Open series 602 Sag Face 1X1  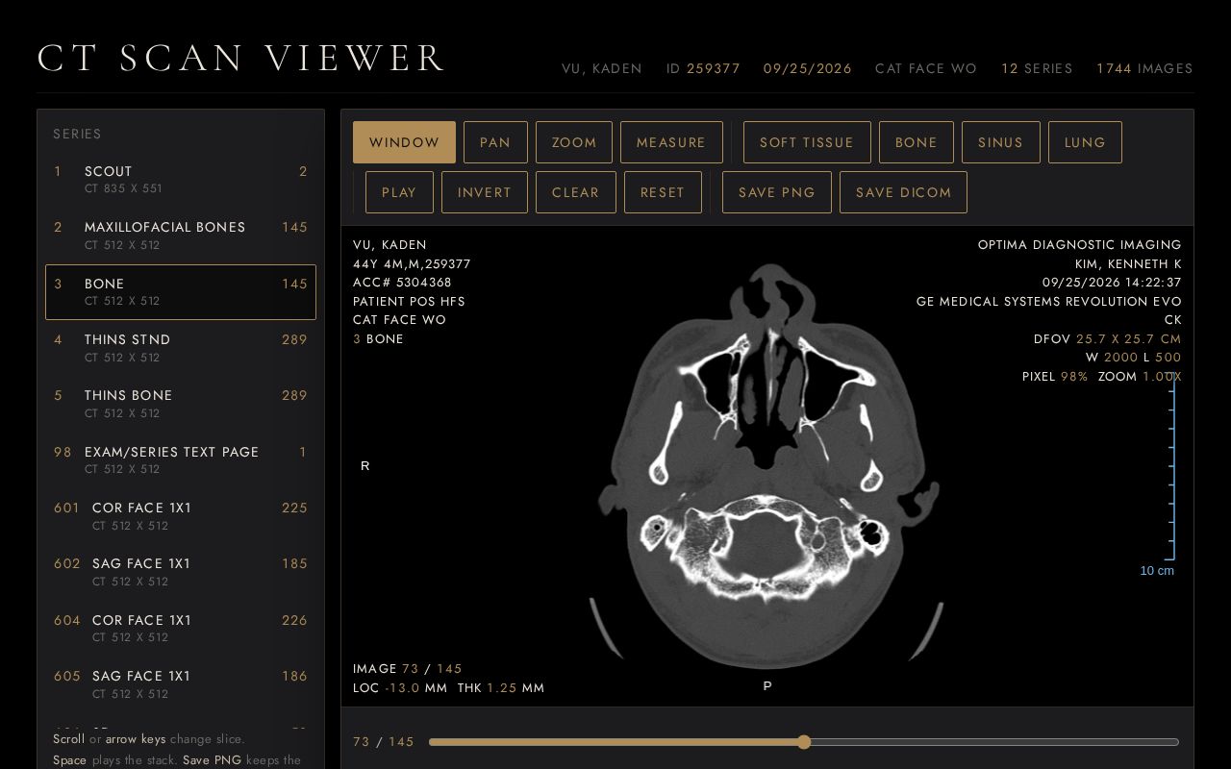click(181, 572)
